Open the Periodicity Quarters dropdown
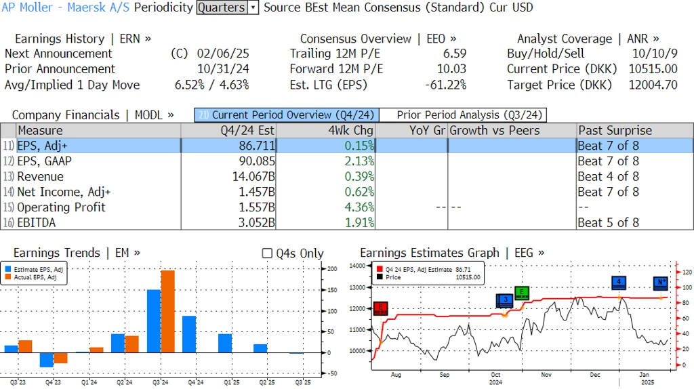 [x=228, y=7]
